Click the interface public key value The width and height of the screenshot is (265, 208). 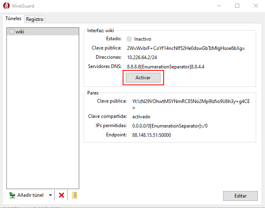coord(186,48)
